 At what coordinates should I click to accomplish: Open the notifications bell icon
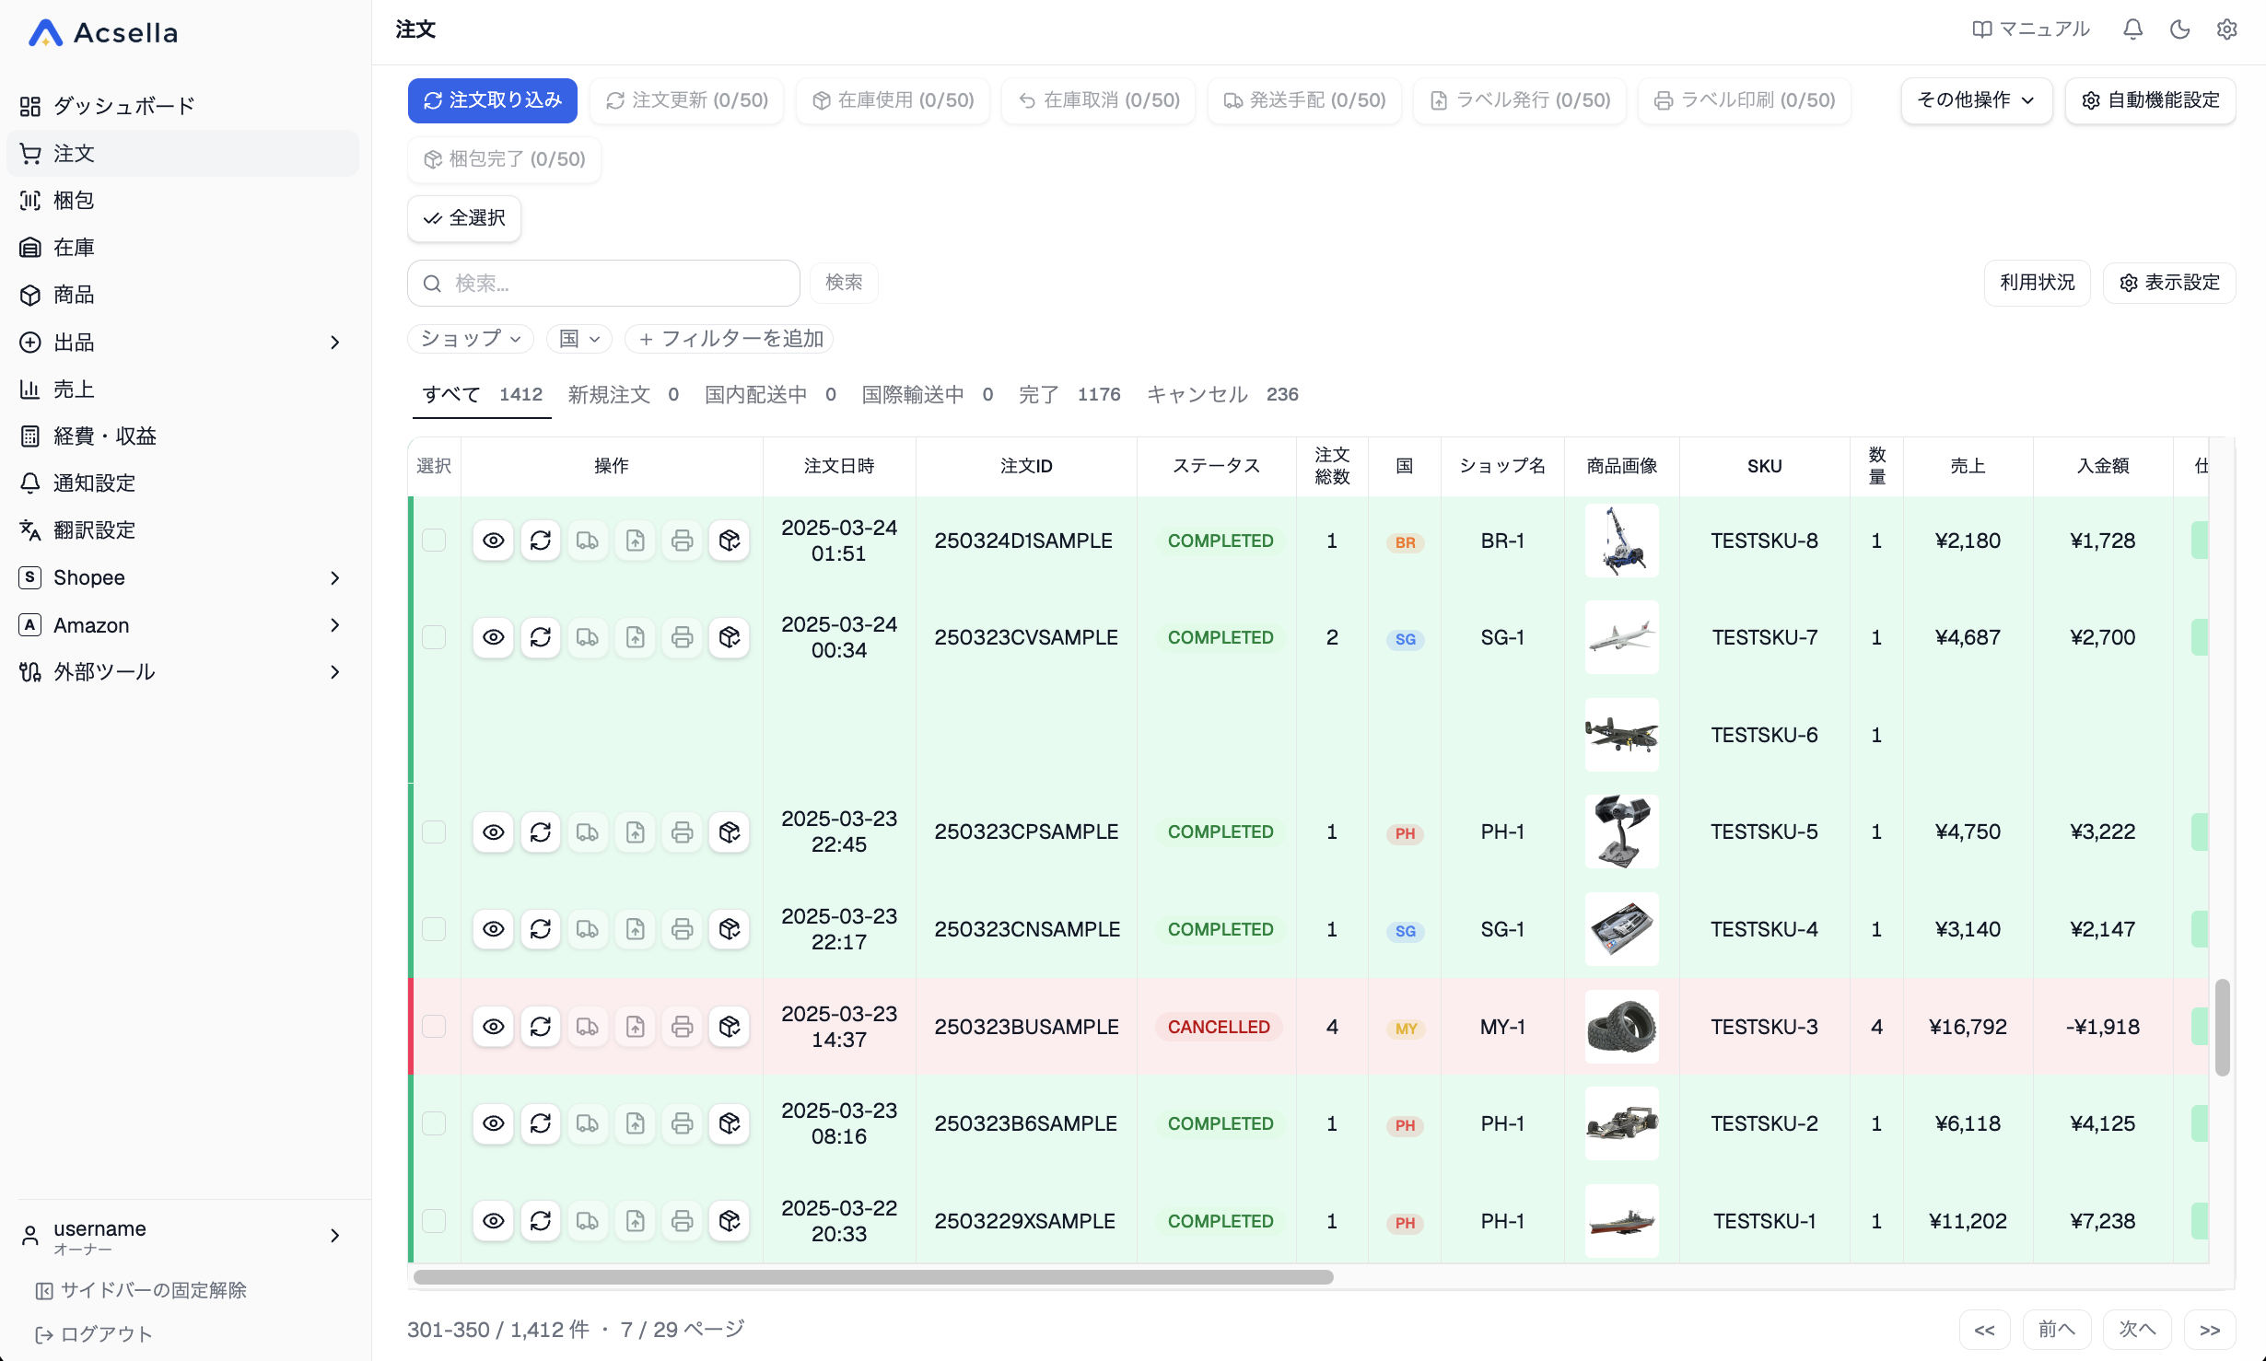2132,29
